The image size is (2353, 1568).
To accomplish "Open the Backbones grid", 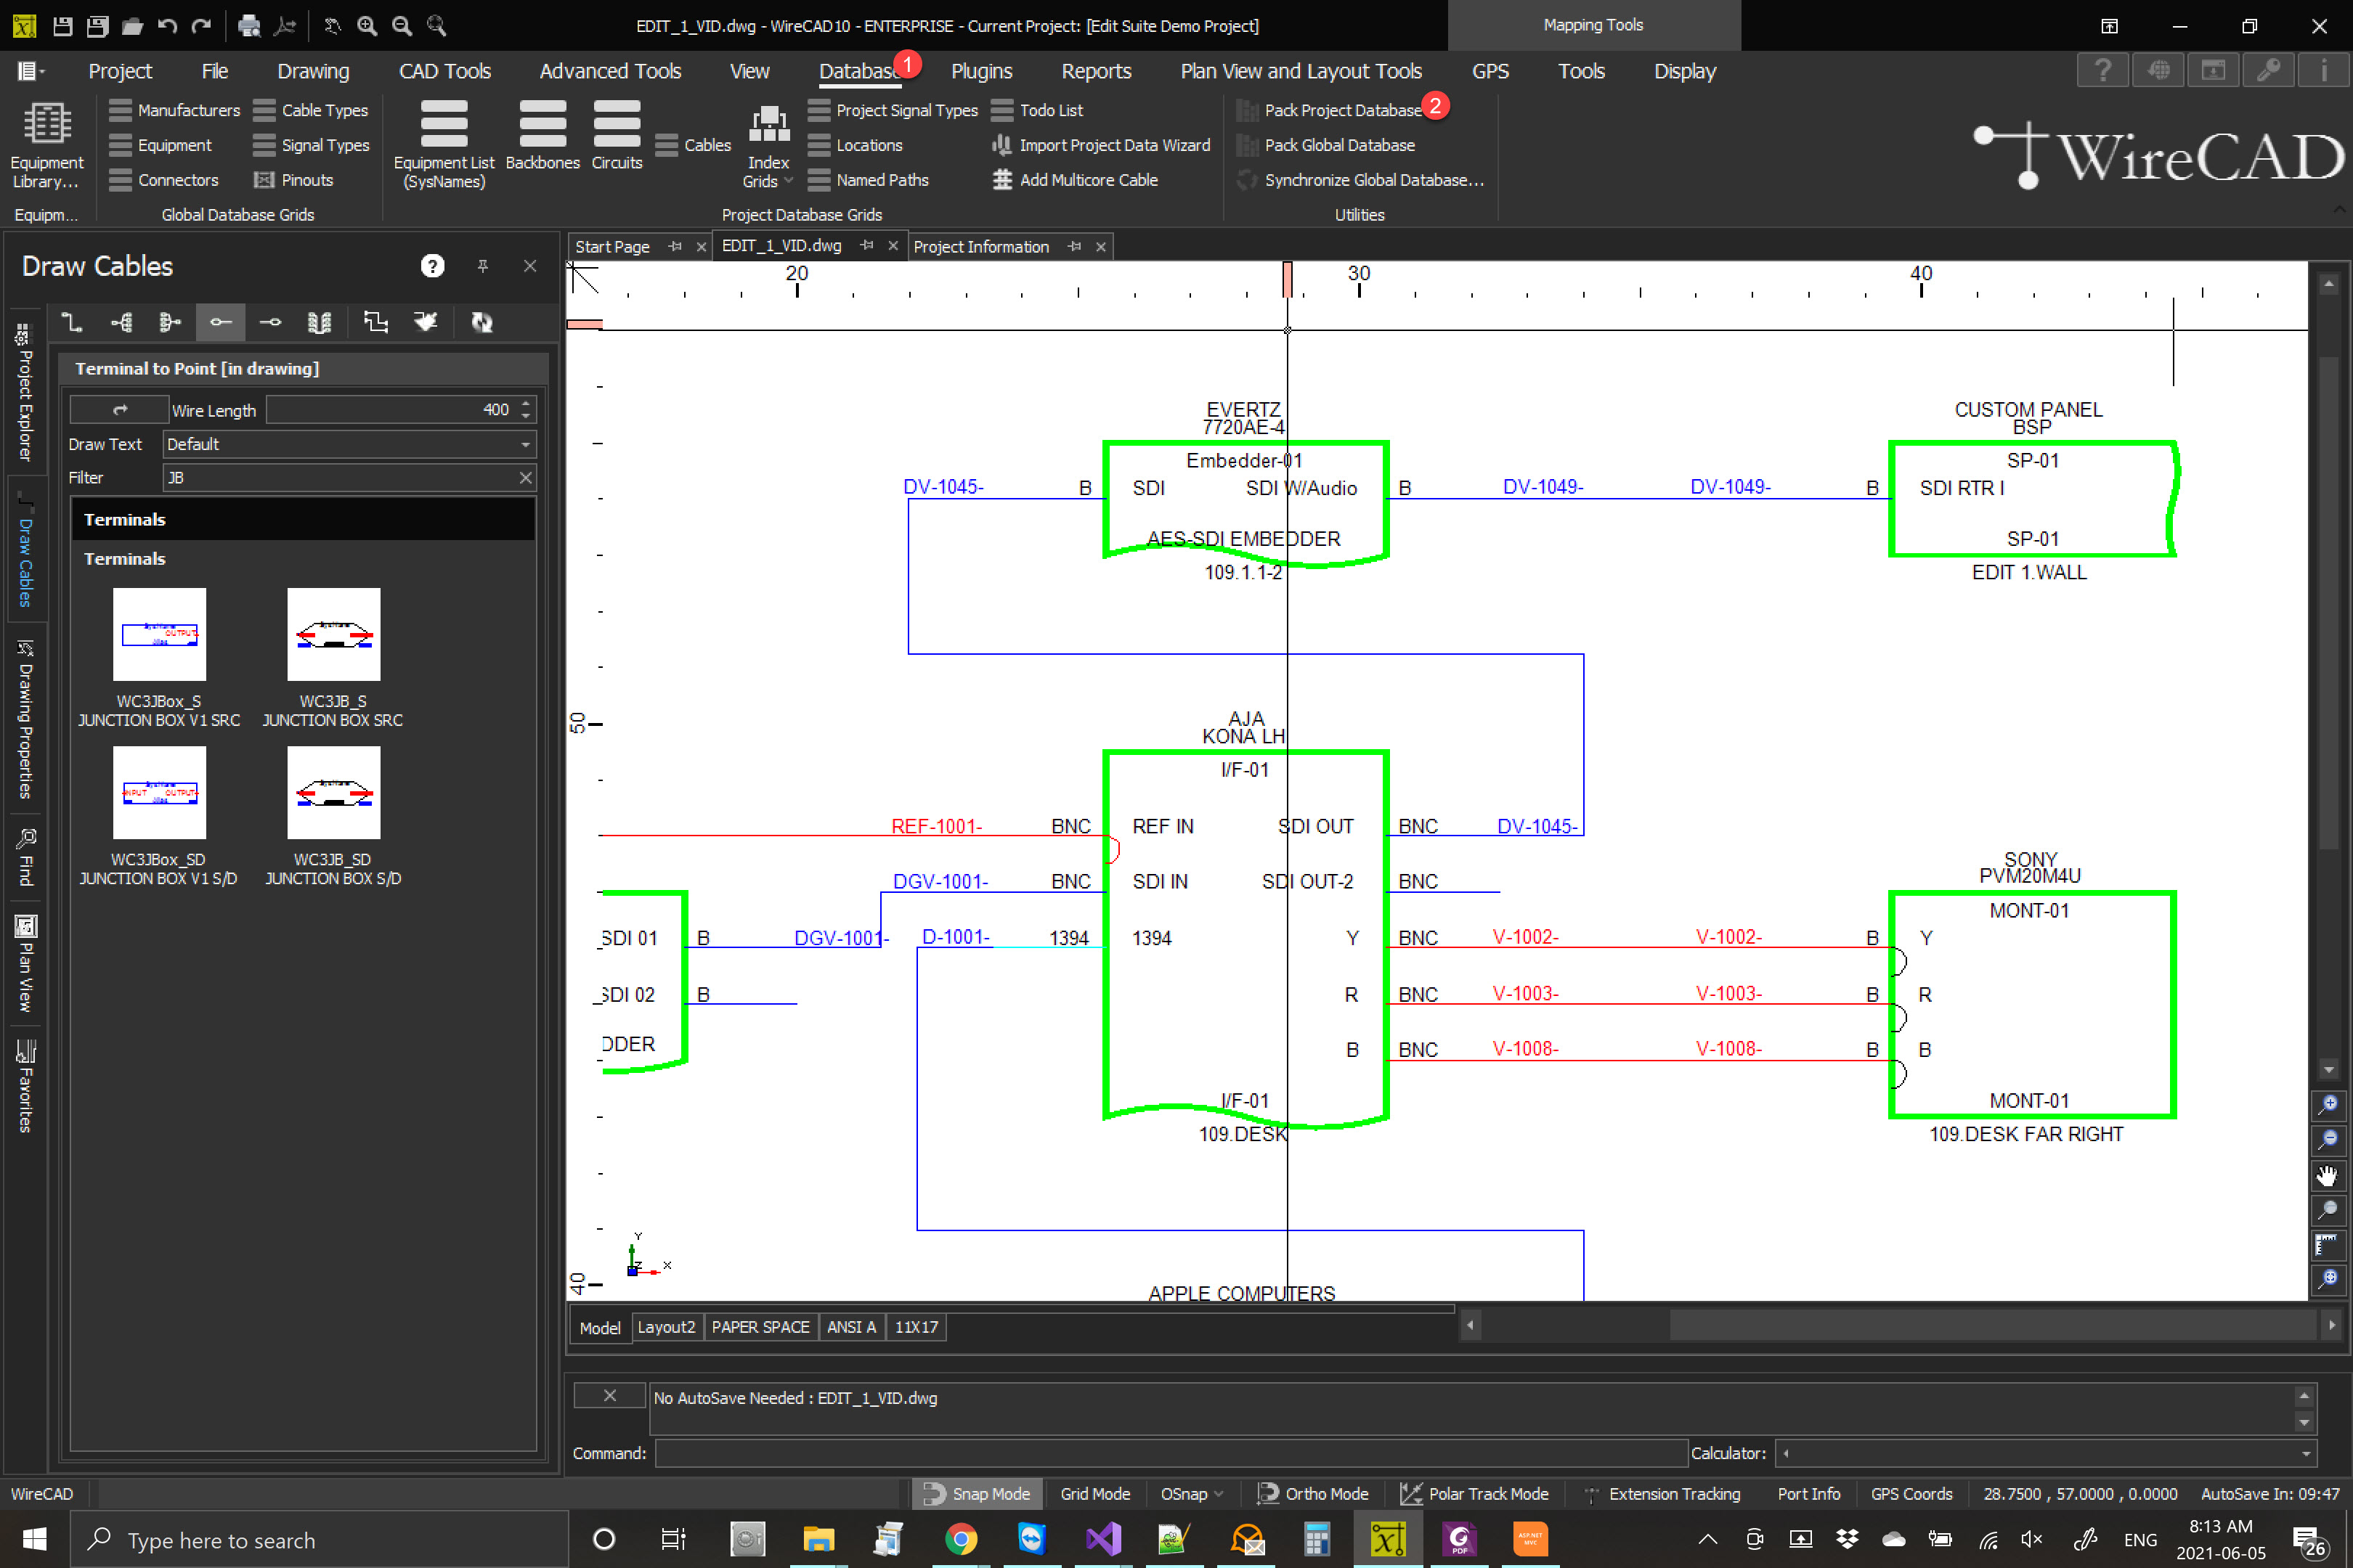I will click(542, 136).
